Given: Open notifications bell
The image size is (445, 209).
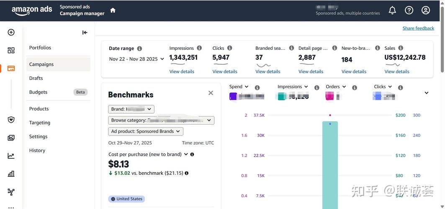Looking at the screenshot, I should [392, 10].
